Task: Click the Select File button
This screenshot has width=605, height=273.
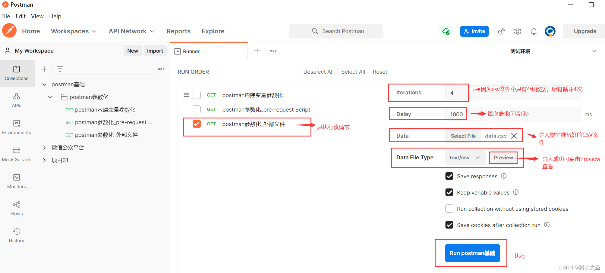Action: 463,136
